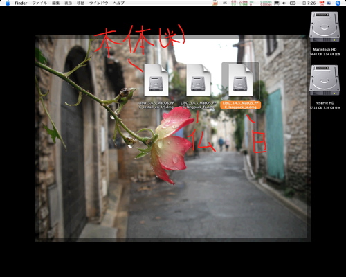Open the Finder menu

pos(21,3)
